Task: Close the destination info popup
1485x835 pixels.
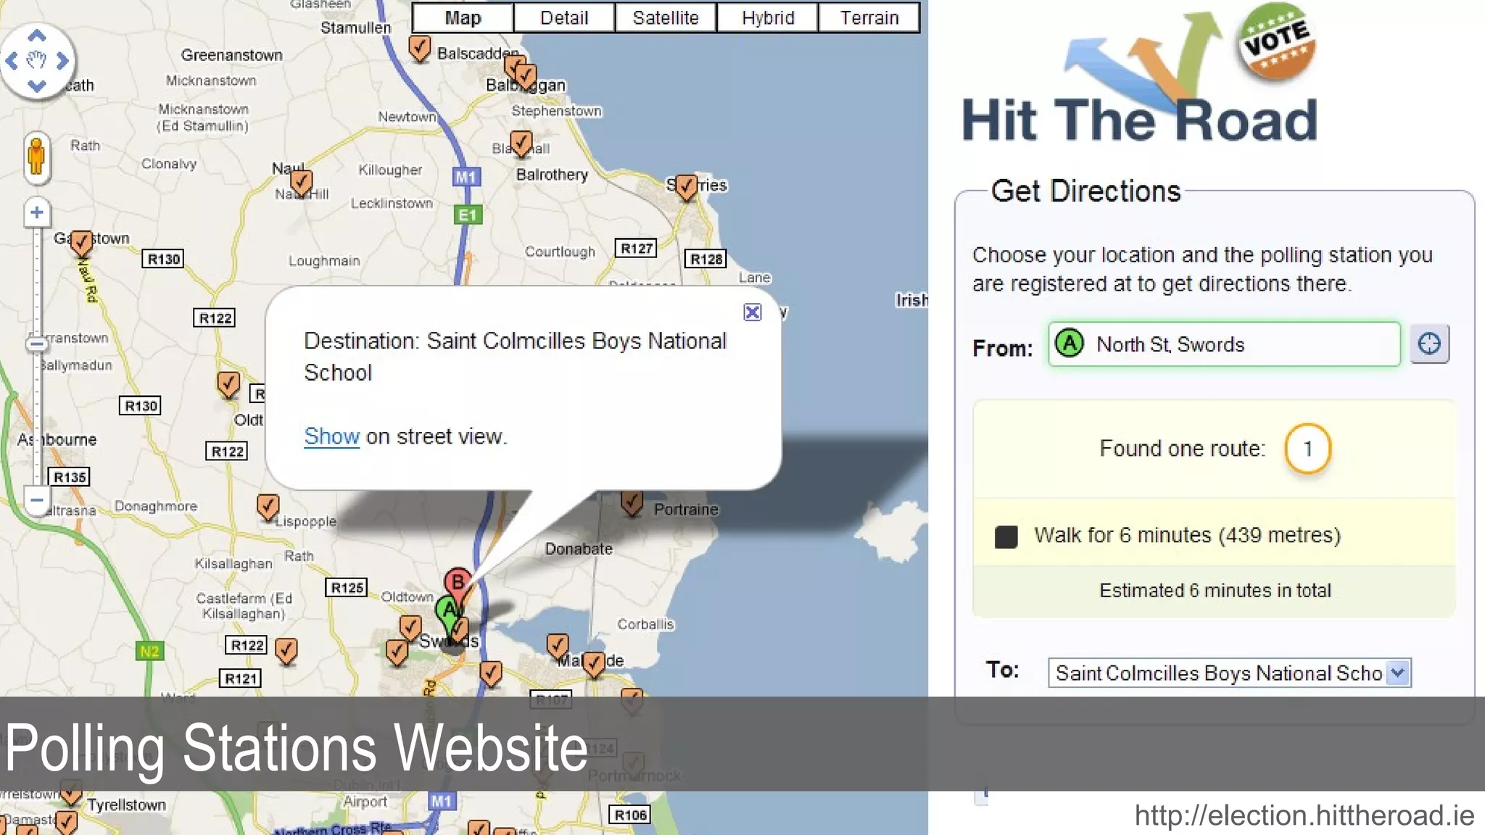Action: [x=753, y=312]
